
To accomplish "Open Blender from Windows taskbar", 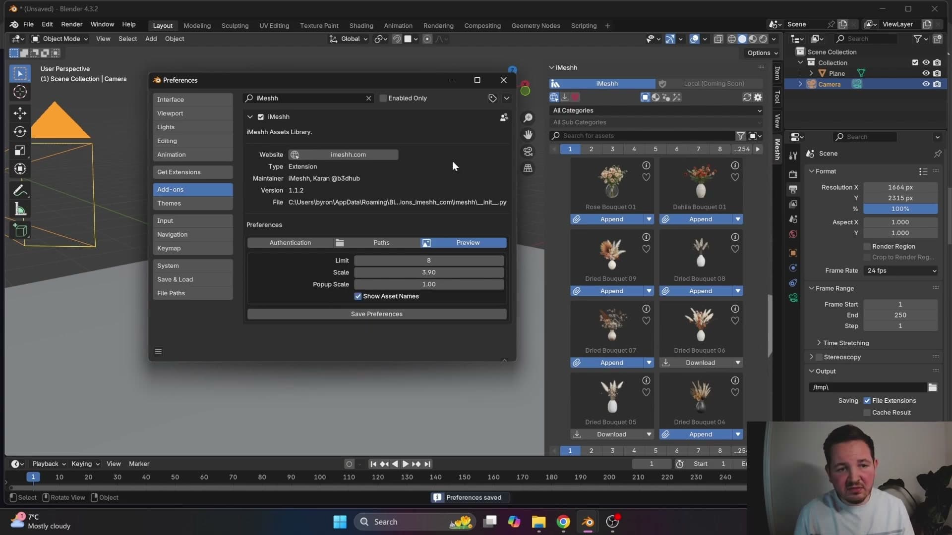I will pos(588,522).
